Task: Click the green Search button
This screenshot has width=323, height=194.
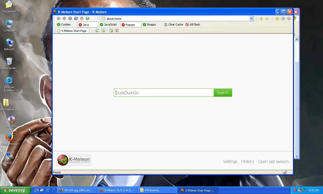Action: click(x=223, y=93)
